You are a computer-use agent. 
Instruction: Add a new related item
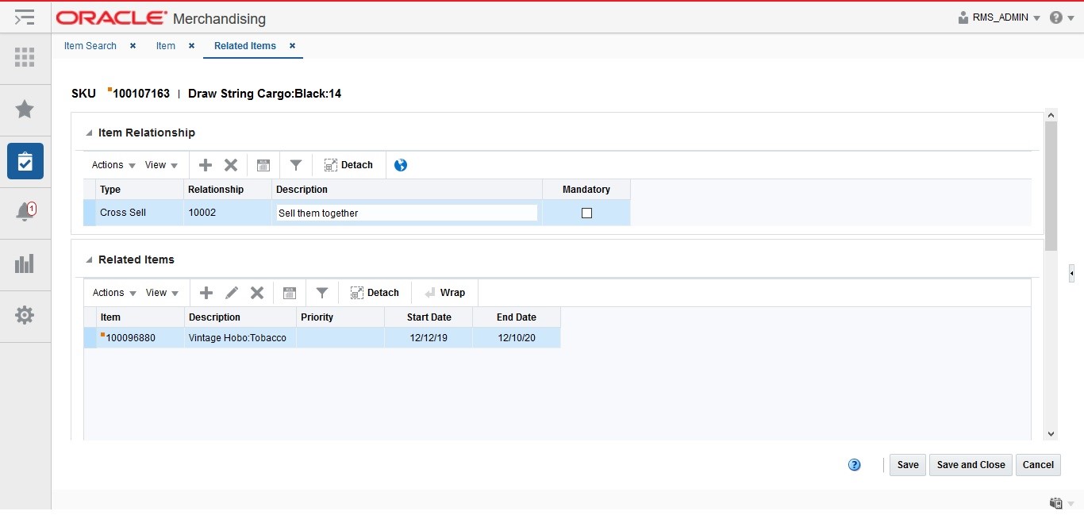206,293
